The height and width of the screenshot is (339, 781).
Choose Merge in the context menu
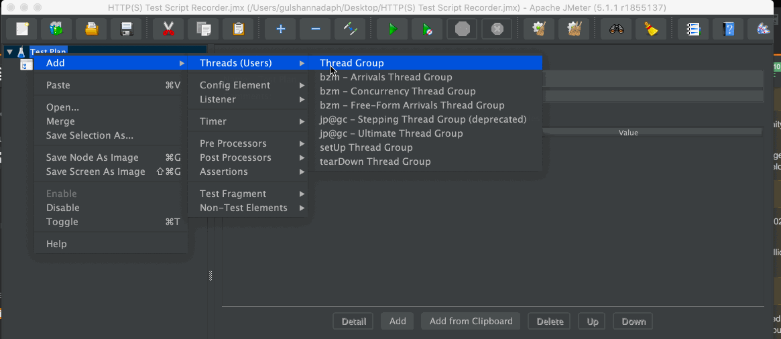coord(111,121)
